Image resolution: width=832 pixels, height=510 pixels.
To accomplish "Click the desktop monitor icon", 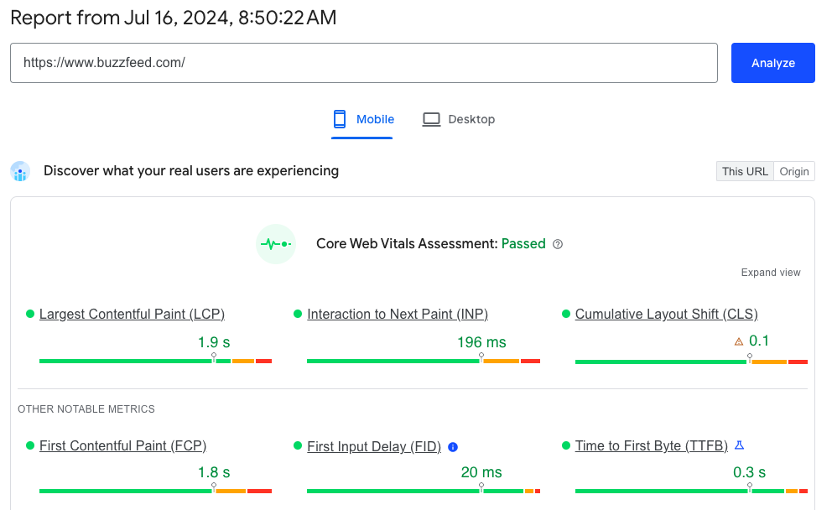I will [x=431, y=119].
